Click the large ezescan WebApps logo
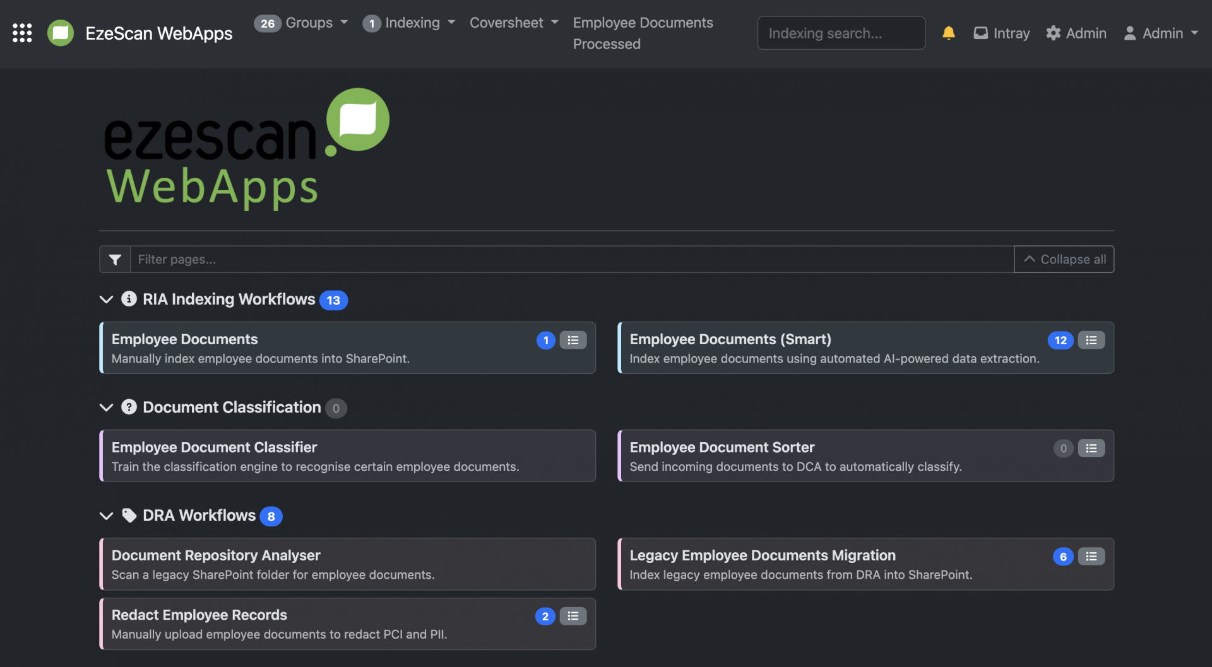The height and width of the screenshot is (667, 1212). coord(246,149)
